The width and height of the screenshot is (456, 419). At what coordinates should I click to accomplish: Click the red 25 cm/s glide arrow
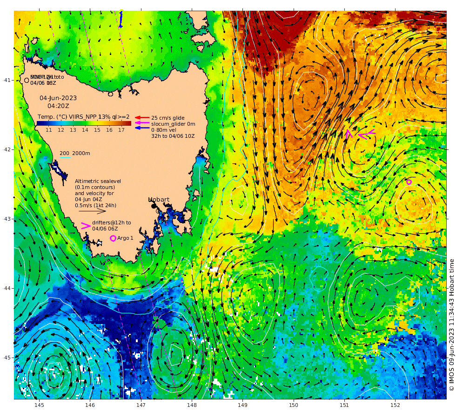pyautogui.click(x=142, y=117)
